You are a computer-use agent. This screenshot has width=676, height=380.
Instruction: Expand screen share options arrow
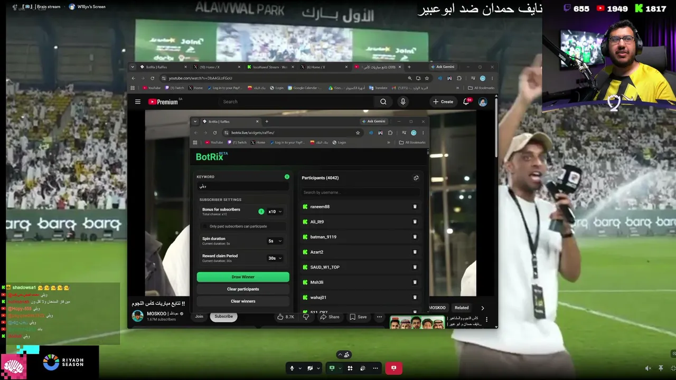pyautogui.click(x=340, y=368)
